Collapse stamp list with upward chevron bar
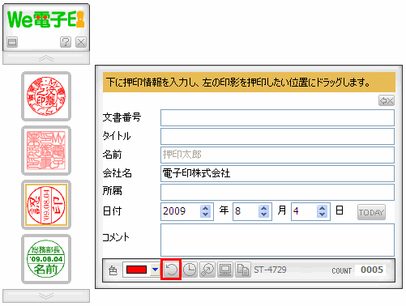This screenshot has width=406, height=306. point(46,58)
